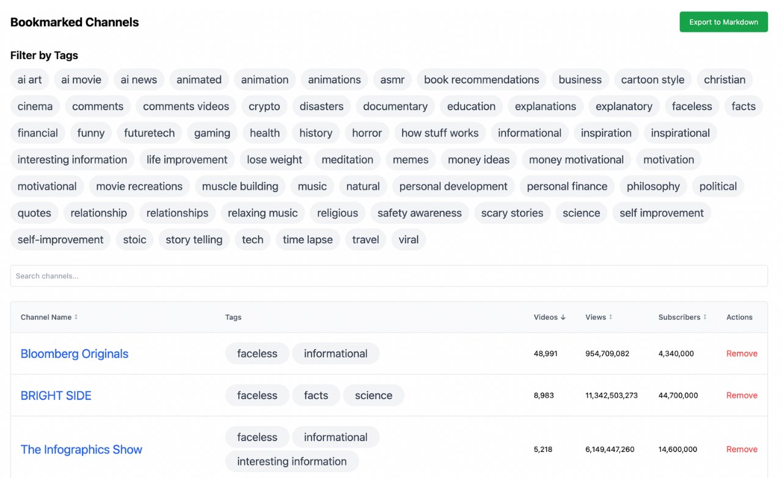Pick 'time lapse' tag chip
The image size is (782, 488).
tap(308, 240)
